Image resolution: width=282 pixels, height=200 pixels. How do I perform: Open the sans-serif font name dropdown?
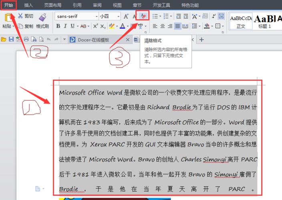(x=97, y=16)
